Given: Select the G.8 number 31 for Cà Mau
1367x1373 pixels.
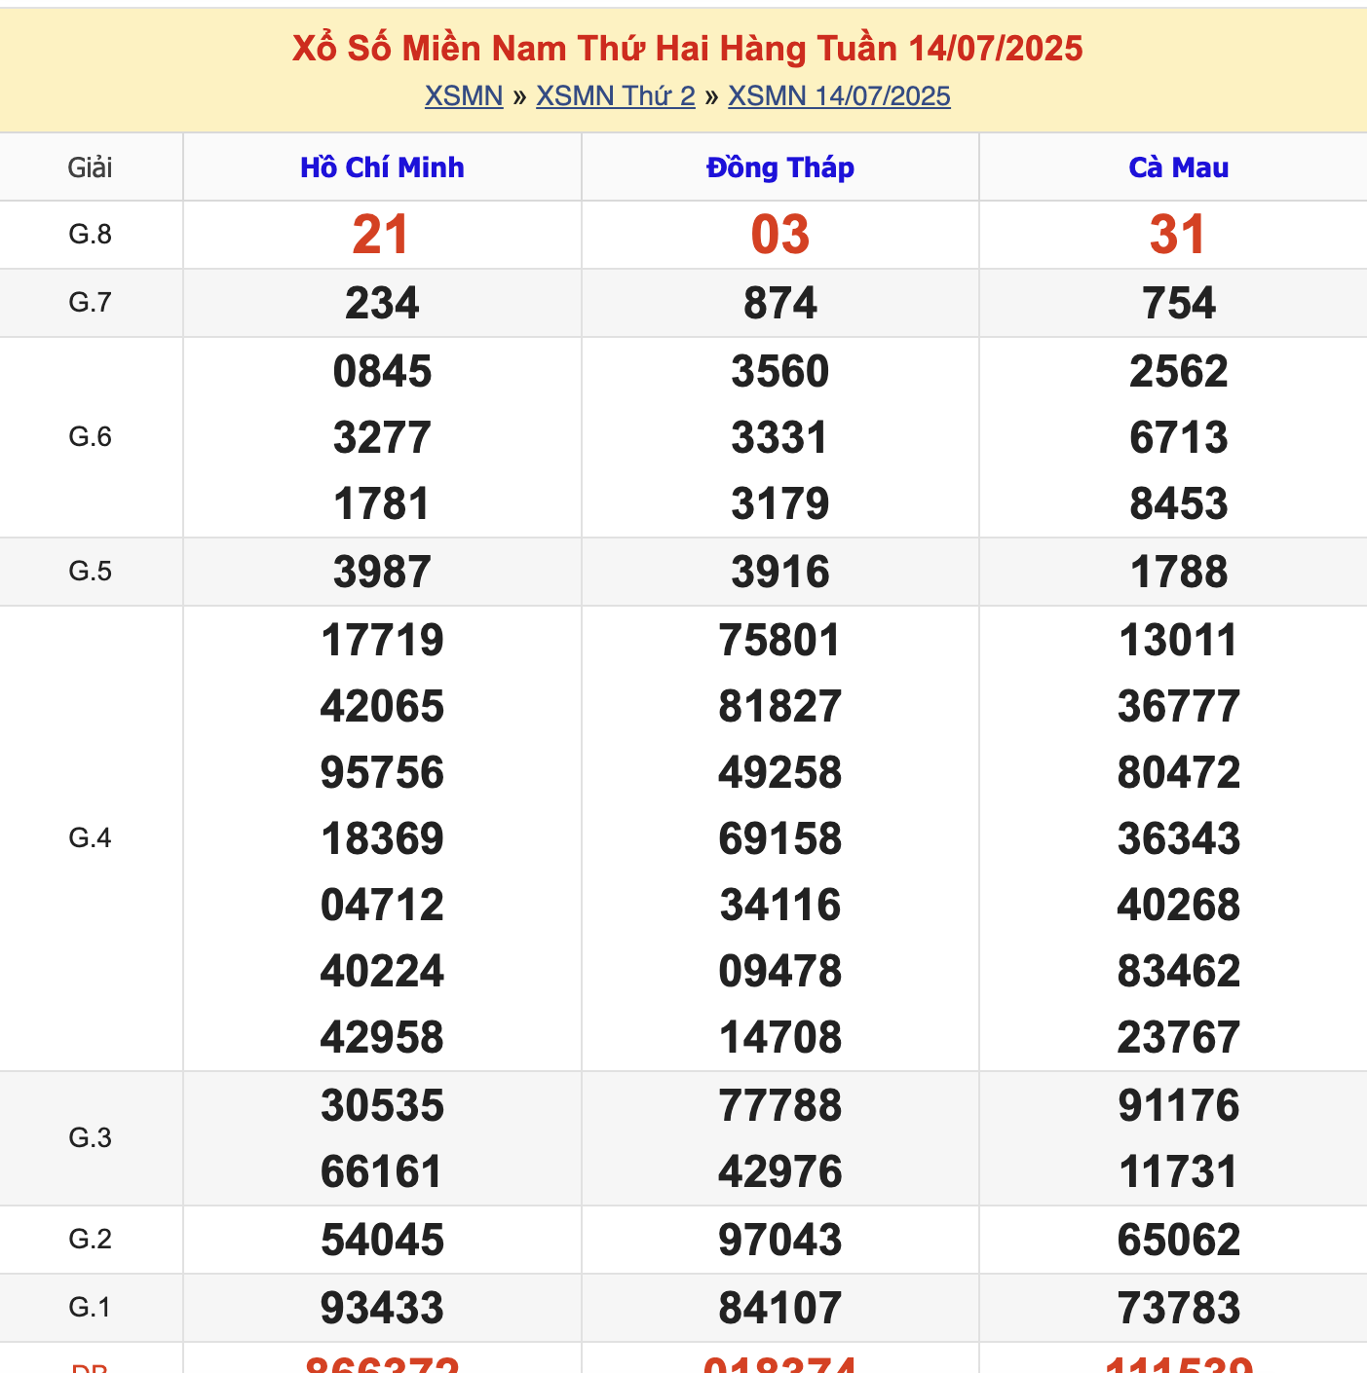Looking at the screenshot, I should (1178, 235).
